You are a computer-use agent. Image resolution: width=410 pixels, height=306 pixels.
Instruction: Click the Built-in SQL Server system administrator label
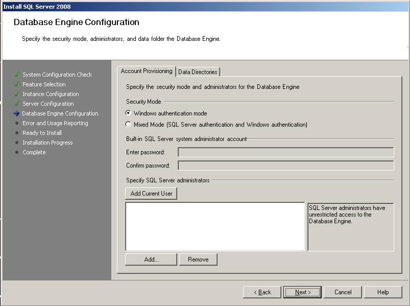[186, 139]
